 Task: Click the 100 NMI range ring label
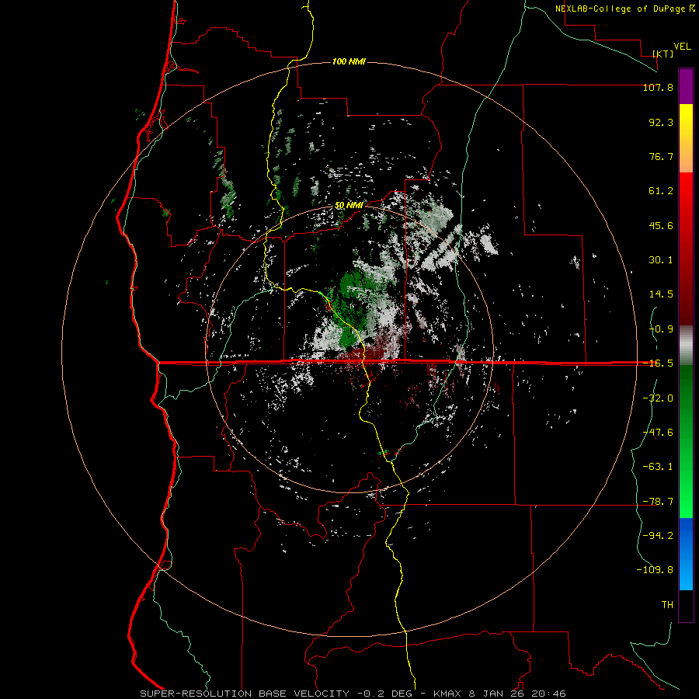[349, 61]
